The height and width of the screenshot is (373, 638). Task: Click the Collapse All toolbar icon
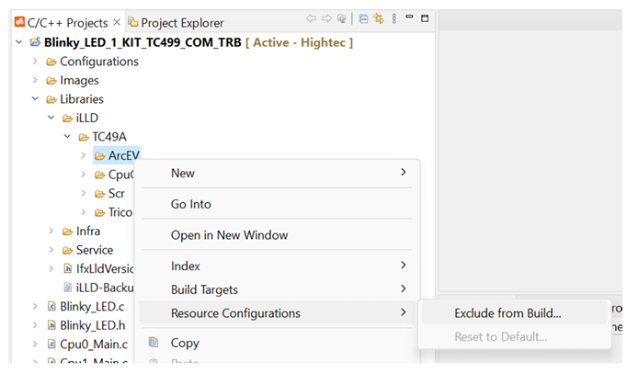363,20
